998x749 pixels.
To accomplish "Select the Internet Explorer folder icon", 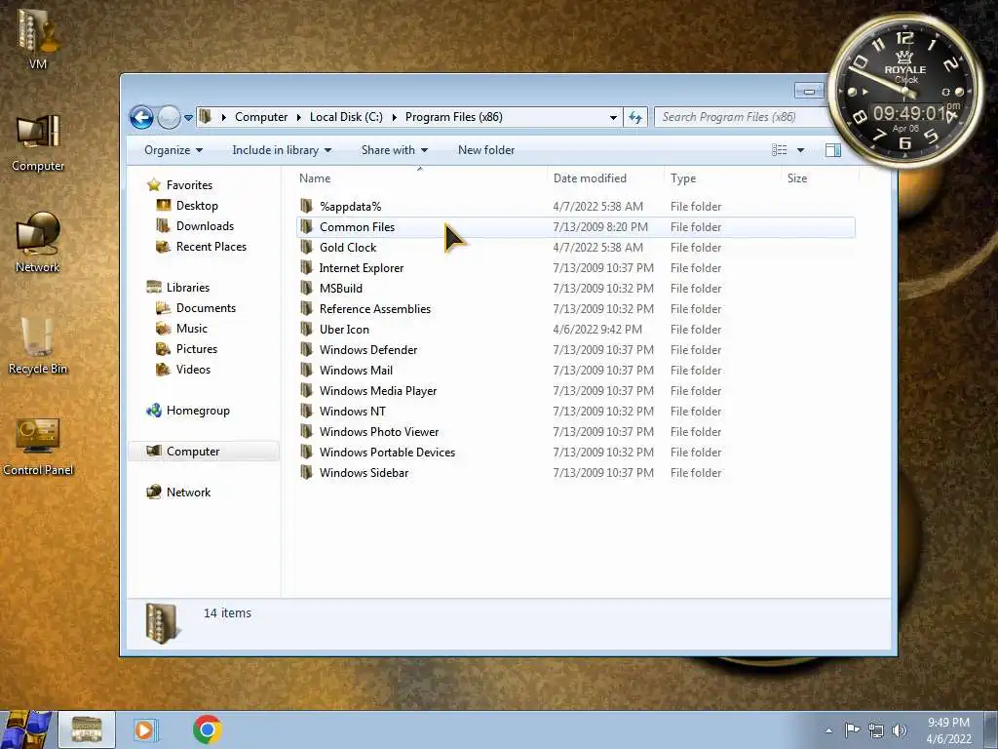I will 306,267.
